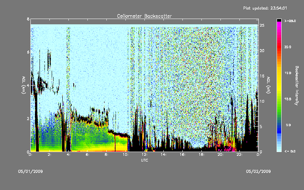Image resolution: width=304 pixels, height=190 pixels.
Task: Click the '10:' UTC hour tick
Action: click(125, 155)
